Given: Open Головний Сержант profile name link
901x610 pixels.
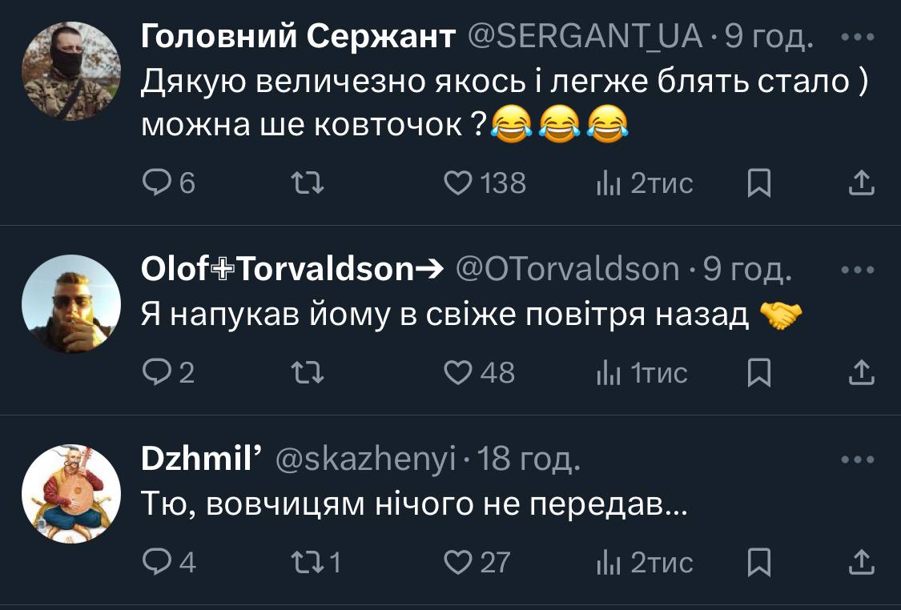Looking at the screenshot, I should pos(298,36).
